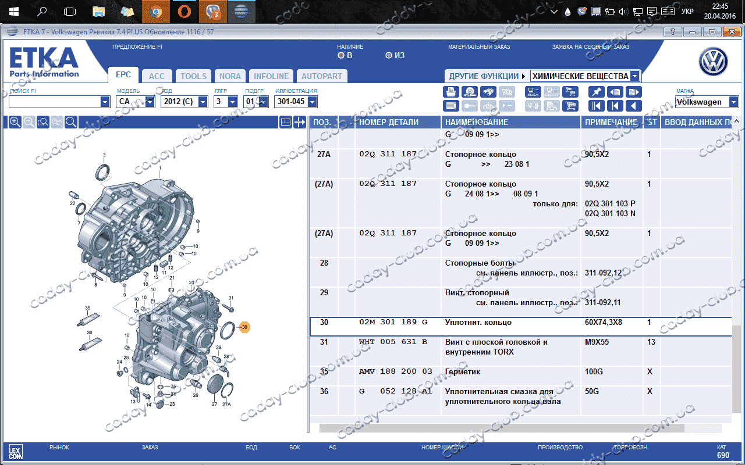Click the binoculars search icon
This screenshot has width=745, height=465.
coord(488,92)
